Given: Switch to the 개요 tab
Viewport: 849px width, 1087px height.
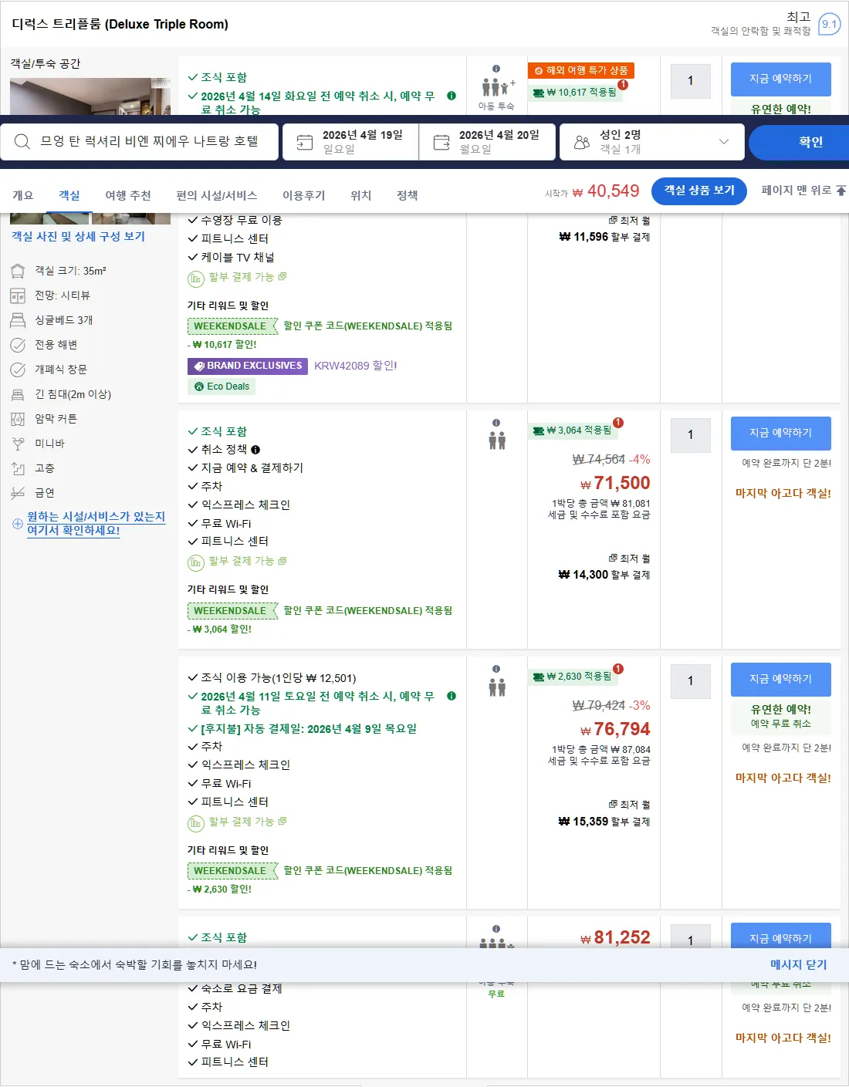Looking at the screenshot, I should click(23, 195).
